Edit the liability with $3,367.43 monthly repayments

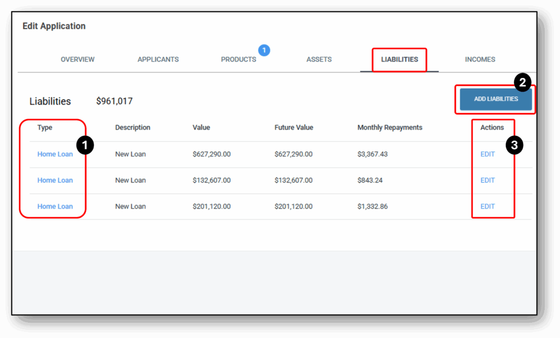(x=487, y=155)
